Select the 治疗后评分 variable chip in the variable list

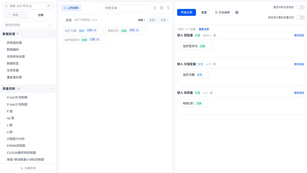pyautogui.click(x=84, y=40)
